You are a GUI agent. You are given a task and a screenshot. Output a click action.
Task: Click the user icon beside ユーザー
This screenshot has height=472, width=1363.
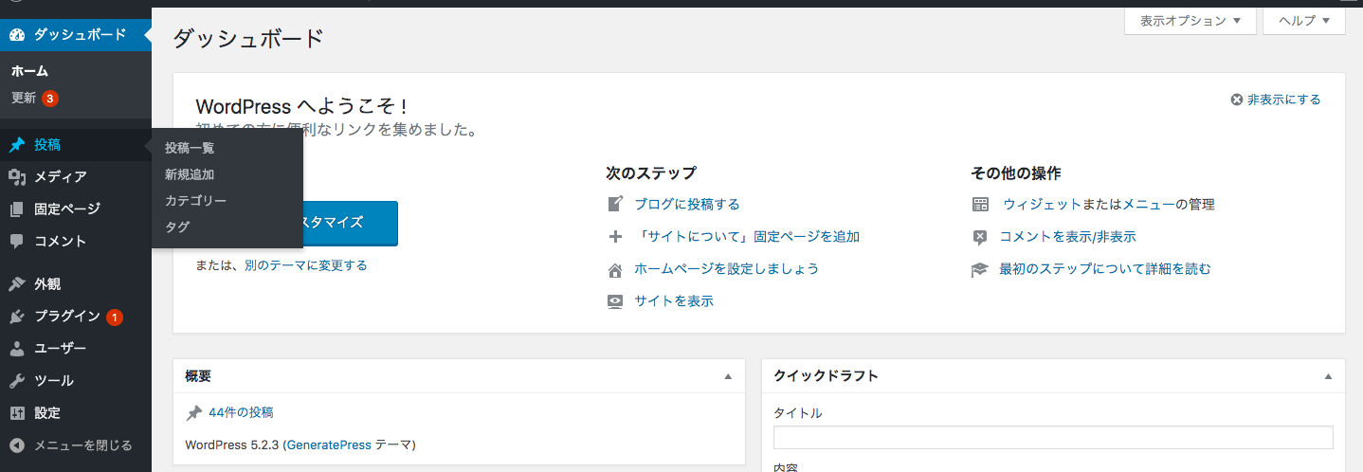point(17,349)
